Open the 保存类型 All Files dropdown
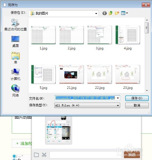 tap(87, 105)
